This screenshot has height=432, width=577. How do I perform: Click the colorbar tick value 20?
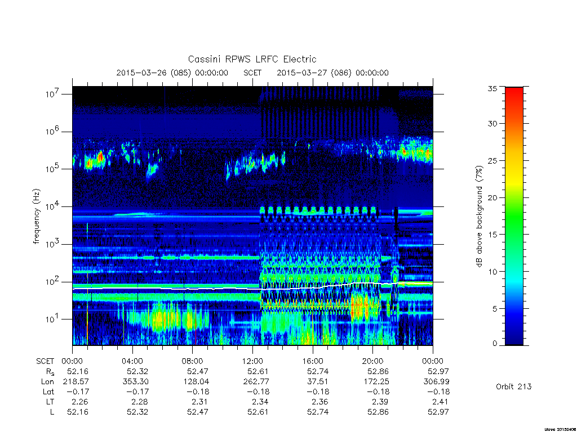[492, 197]
